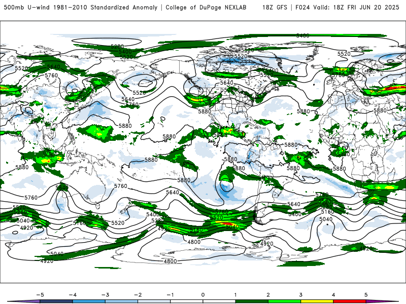Click the '-2' colorbar tick label
Viewport: 406px width, 304px height.
click(x=138, y=295)
